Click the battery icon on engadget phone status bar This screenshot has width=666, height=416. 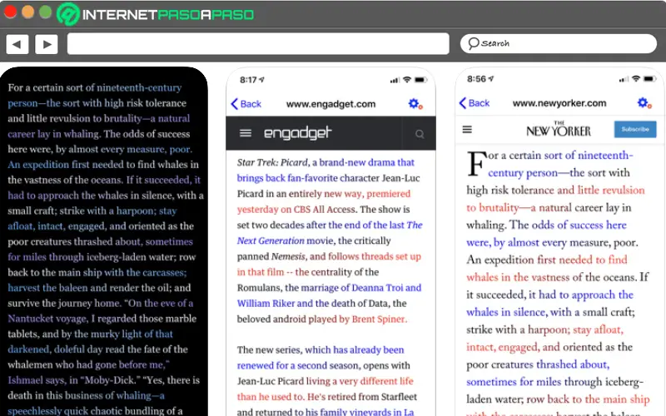click(x=420, y=80)
